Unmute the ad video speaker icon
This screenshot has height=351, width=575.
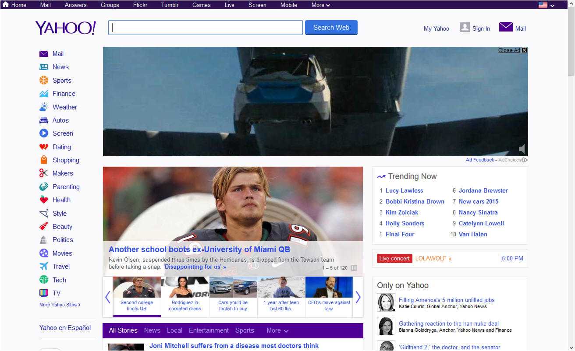(522, 149)
